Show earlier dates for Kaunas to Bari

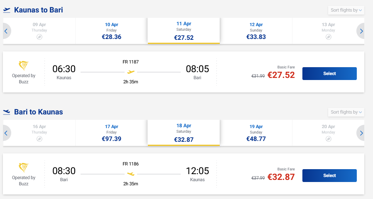tap(6, 31)
